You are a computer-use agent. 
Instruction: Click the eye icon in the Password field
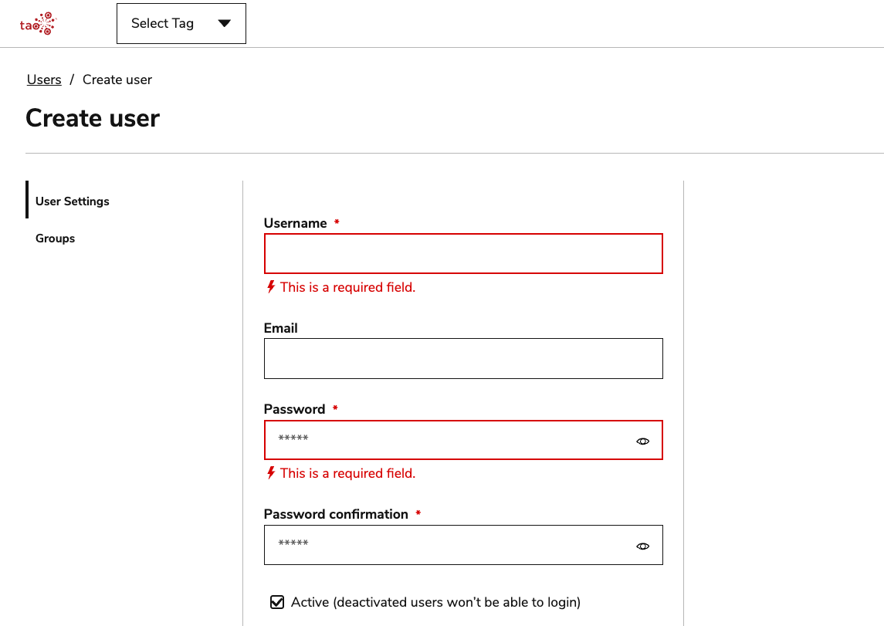click(643, 440)
